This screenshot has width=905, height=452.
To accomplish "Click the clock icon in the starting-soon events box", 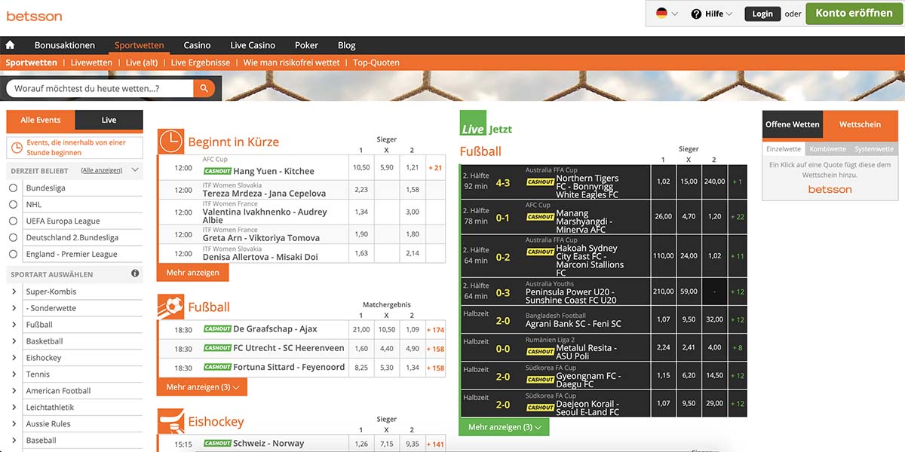I will tap(17, 147).
